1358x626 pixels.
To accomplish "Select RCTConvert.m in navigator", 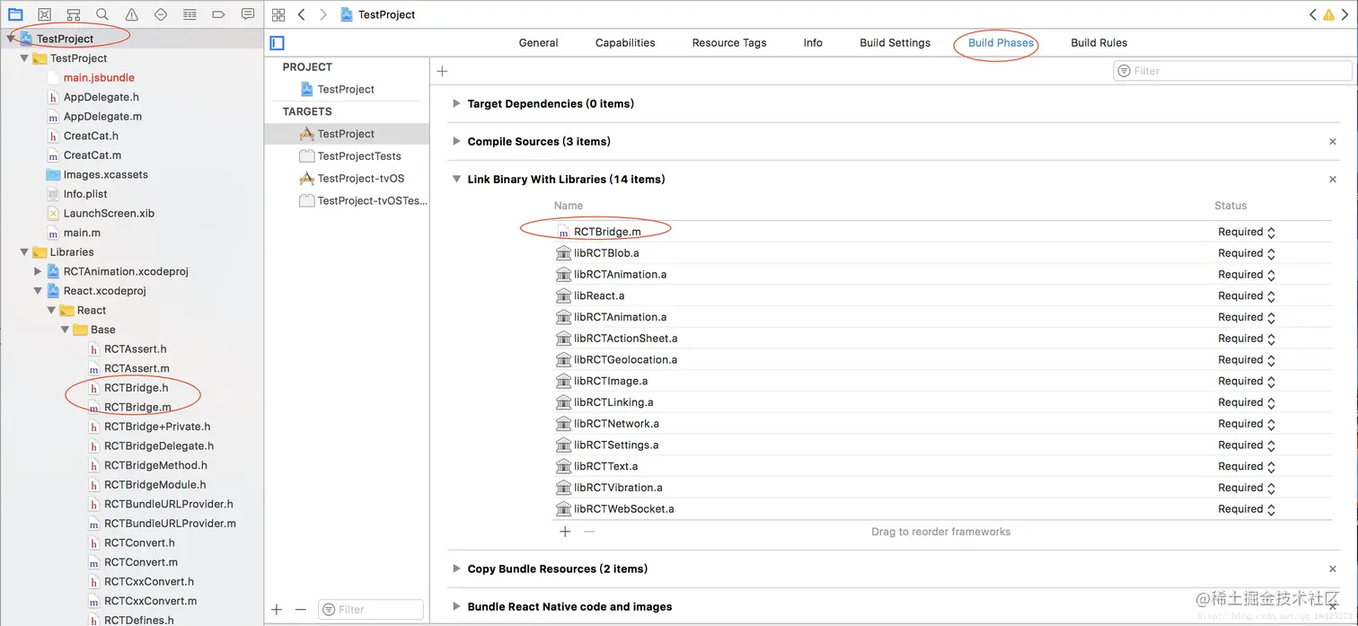I will (141, 562).
